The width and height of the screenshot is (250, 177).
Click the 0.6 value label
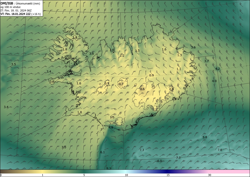click(x=142, y=89)
